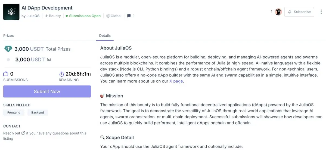Click the comment count '1' in header
Image resolution: width=326 pixels, height=150 pixels.
click(x=133, y=16)
